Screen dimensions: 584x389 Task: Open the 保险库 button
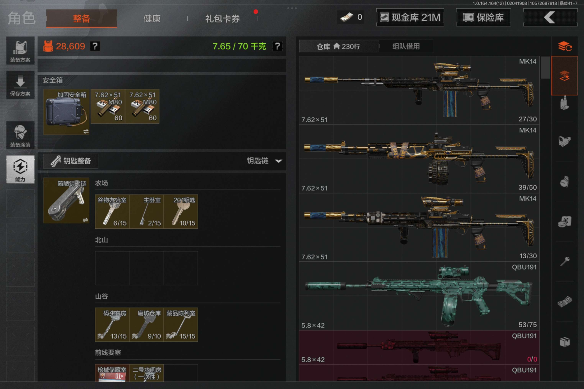(483, 17)
